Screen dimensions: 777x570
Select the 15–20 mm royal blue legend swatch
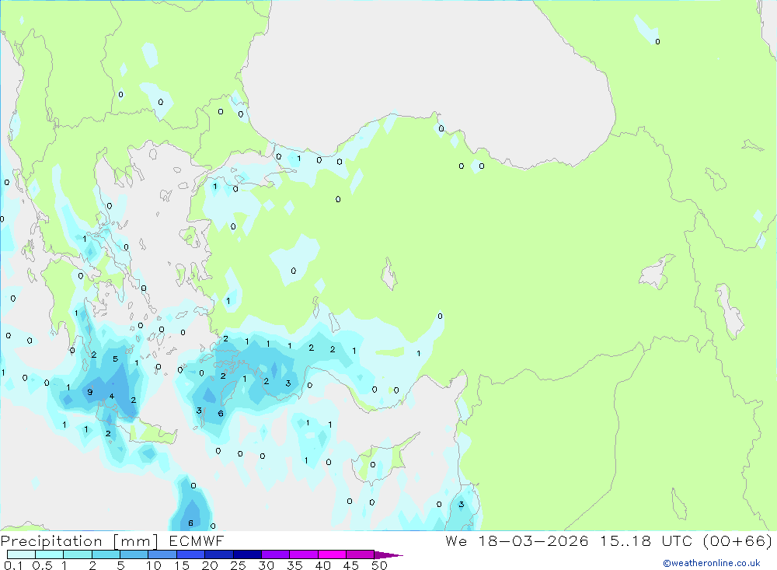[x=191, y=554]
